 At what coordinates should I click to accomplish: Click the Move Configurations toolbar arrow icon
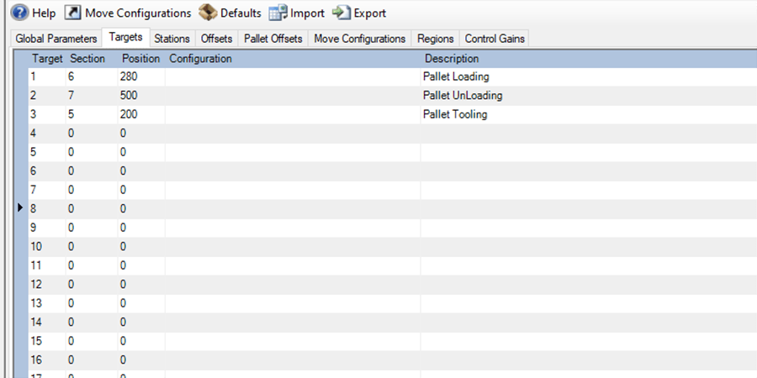point(73,13)
